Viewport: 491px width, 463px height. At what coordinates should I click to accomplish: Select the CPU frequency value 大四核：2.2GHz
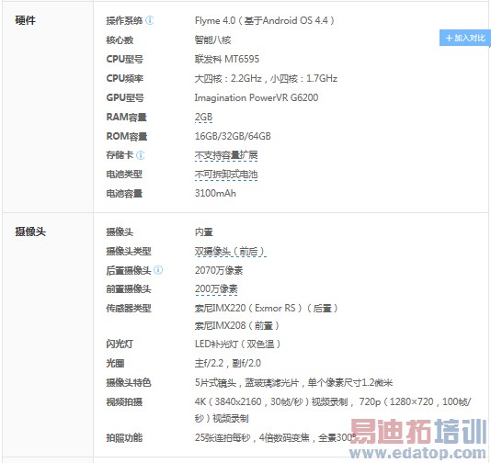tap(228, 78)
